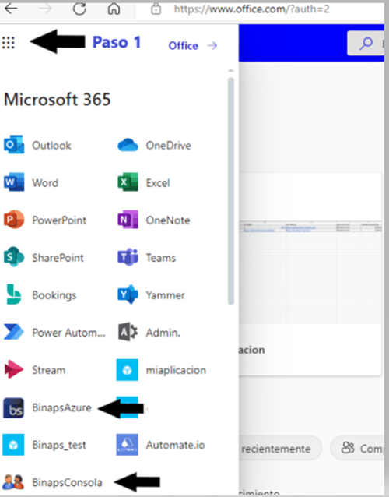Click the Admin. label

tap(163, 333)
